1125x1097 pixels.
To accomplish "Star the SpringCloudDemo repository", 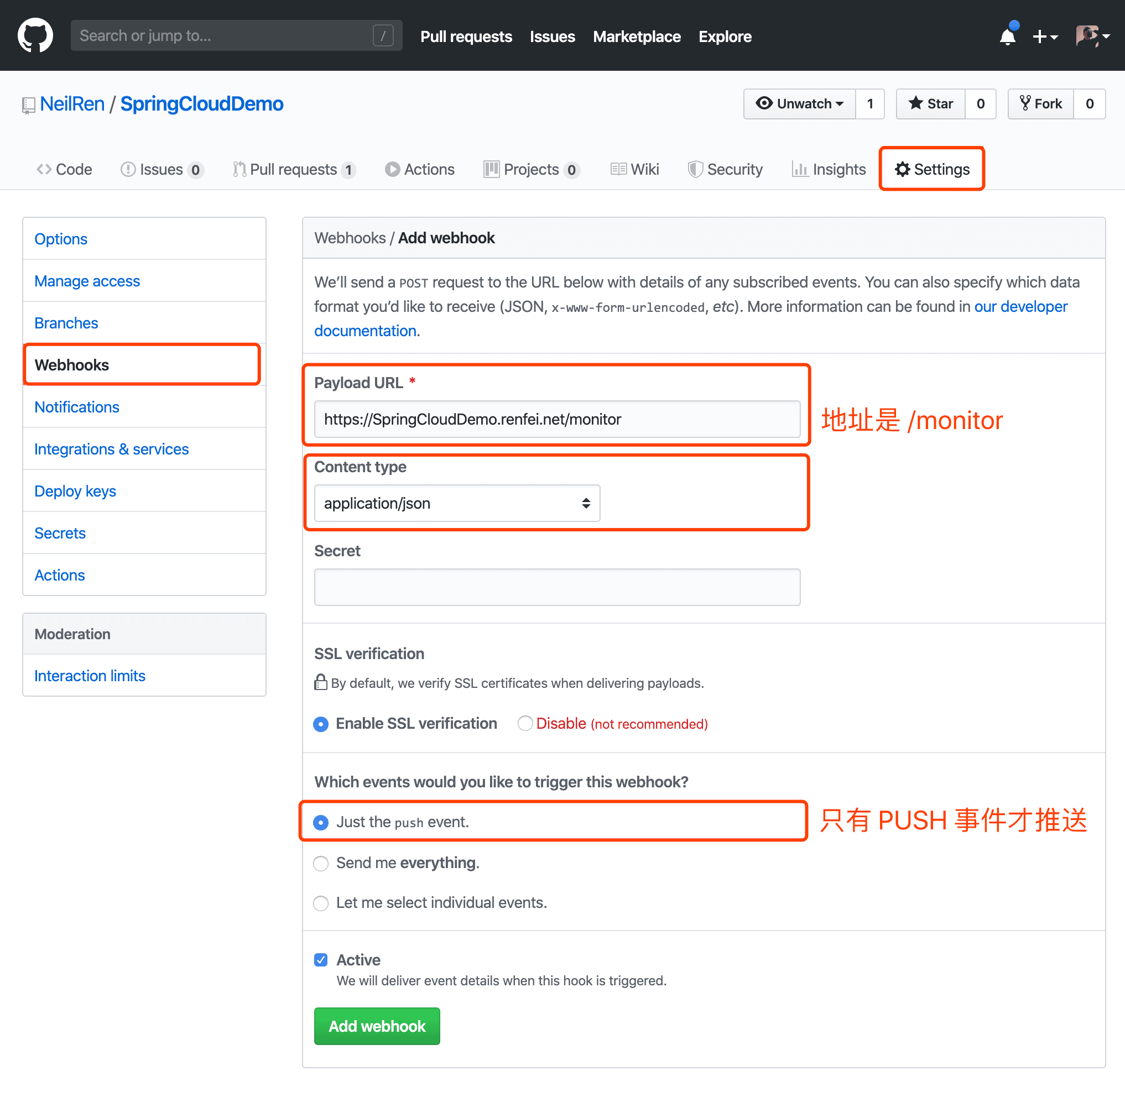I will click(x=931, y=104).
